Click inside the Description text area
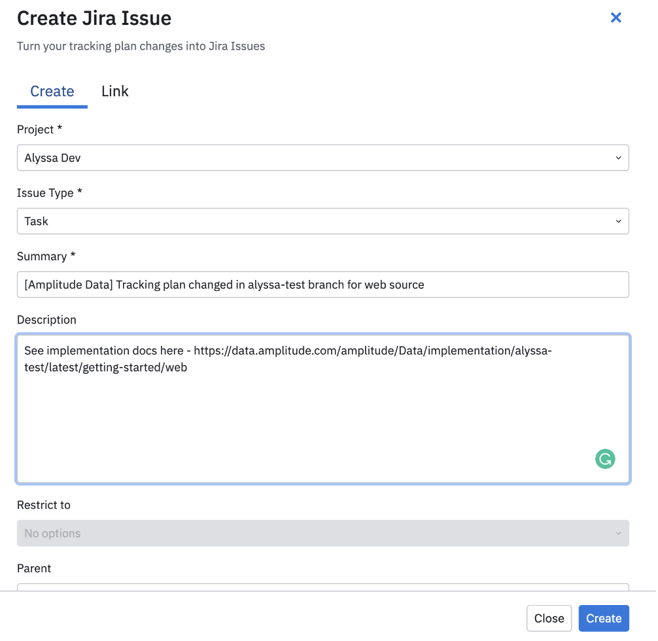658x641 pixels. coord(322,419)
